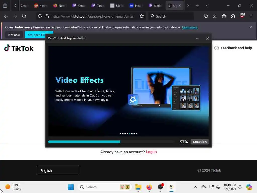Open tracking protection shield icon
Screen dimensions: 257x193
tap(40, 16)
